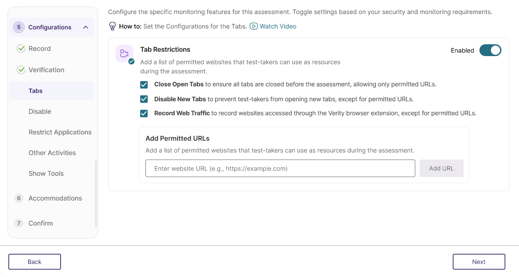Uncheck the Close Open Tabs option

(x=144, y=85)
